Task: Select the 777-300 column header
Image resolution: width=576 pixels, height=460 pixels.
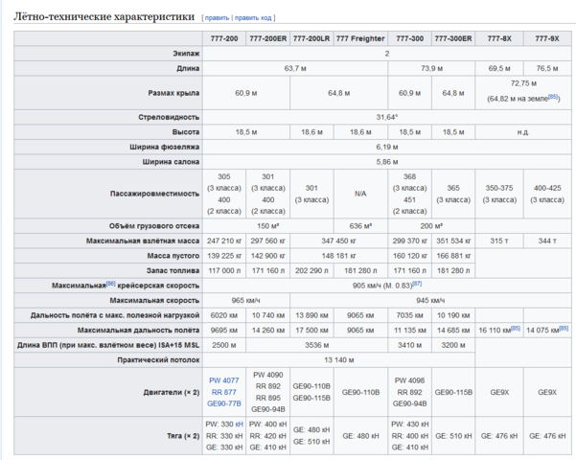Action: point(409,38)
